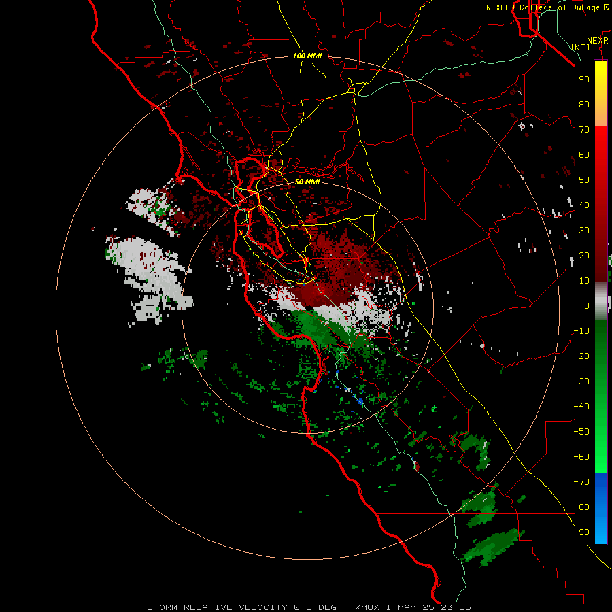The image size is (612, 612).
Task: Click the -20 value on the velocity scale
Action: tap(581, 356)
